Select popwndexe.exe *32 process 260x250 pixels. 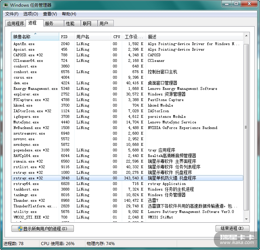pyautogui.click(x=127, y=150)
